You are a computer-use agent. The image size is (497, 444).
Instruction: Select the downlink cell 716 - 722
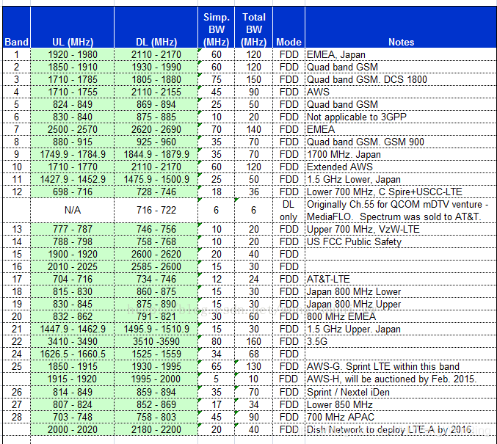156,210
